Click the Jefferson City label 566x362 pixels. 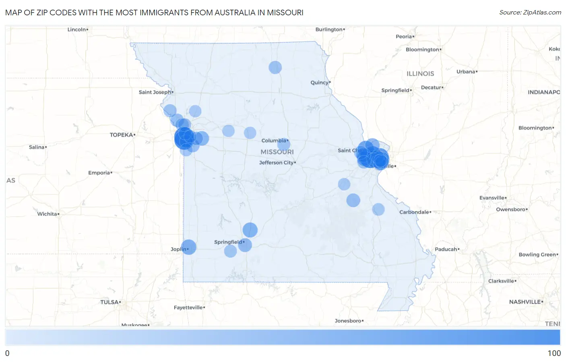(x=276, y=163)
